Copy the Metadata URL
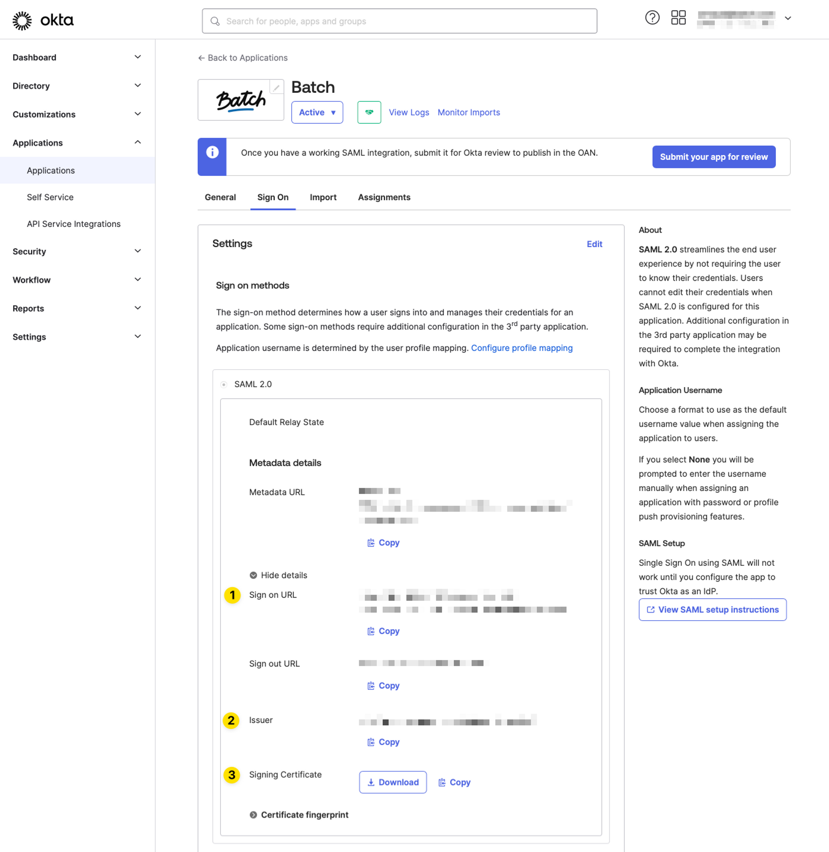 pyautogui.click(x=383, y=543)
